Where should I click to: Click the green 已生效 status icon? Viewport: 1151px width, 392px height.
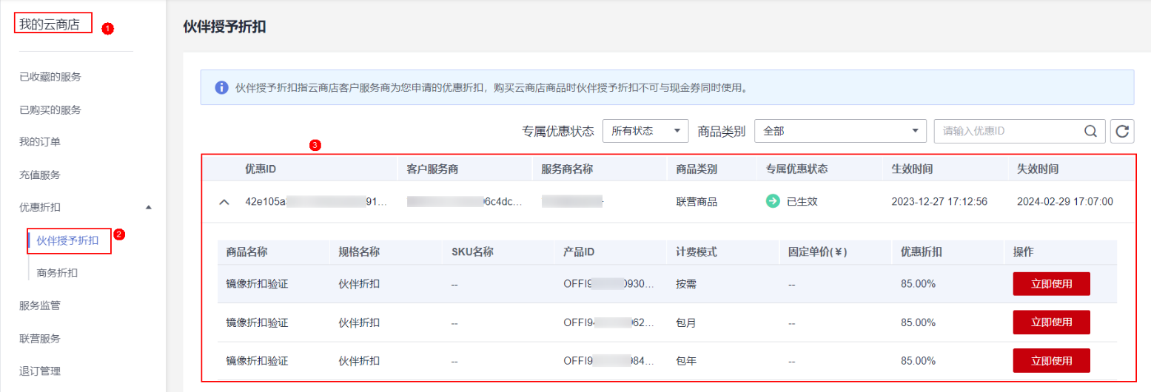click(x=773, y=201)
